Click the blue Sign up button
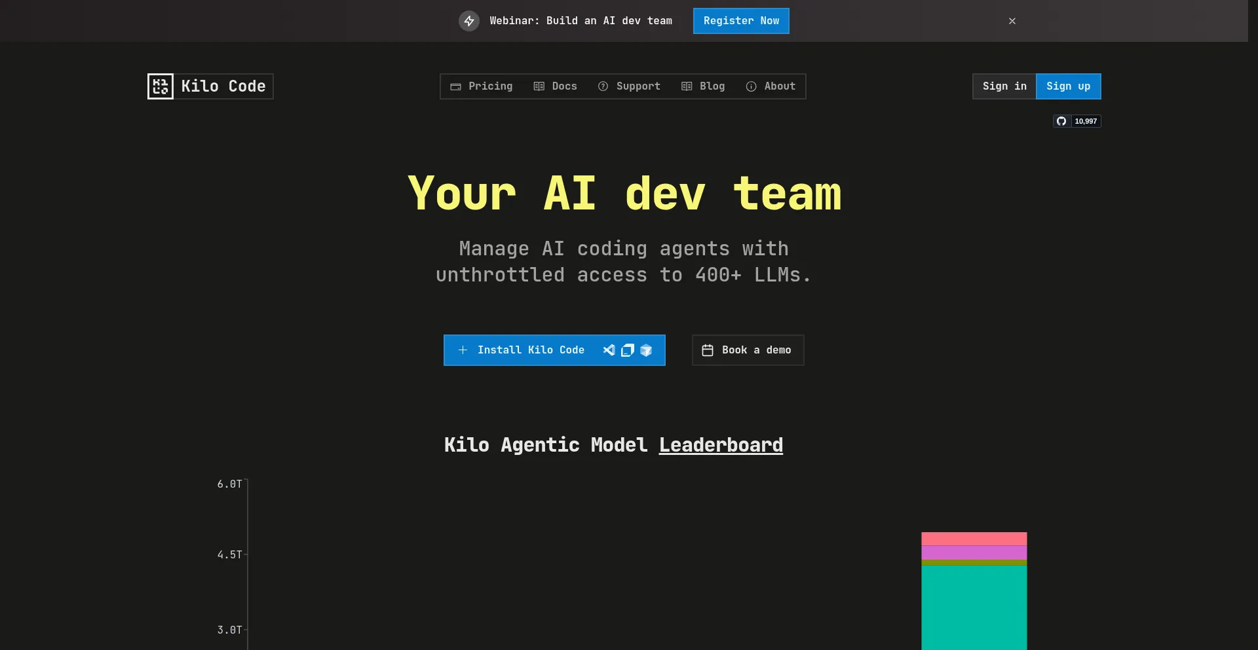Screen dimensions: 1258x650 click(1068, 86)
